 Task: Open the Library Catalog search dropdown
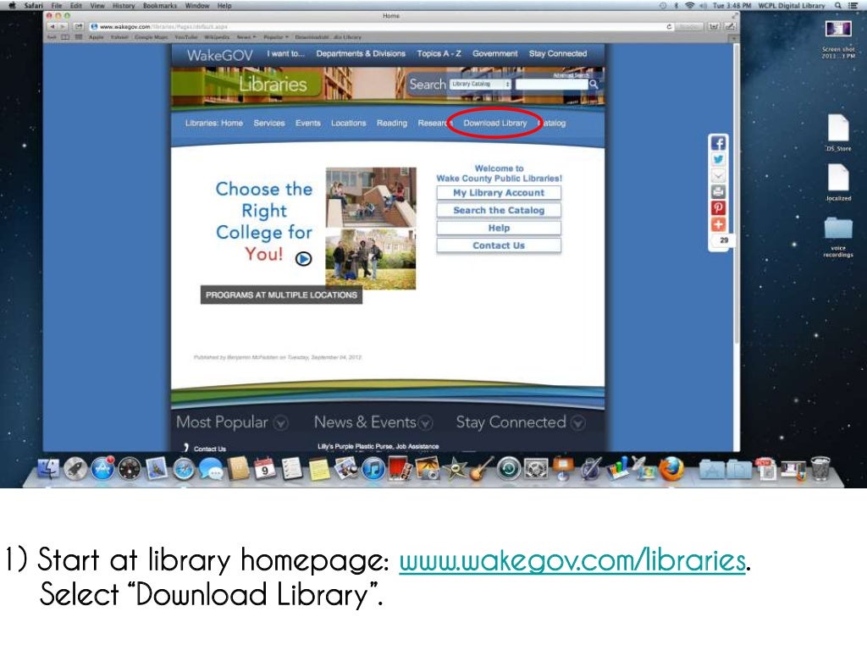[x=480, y=84]
